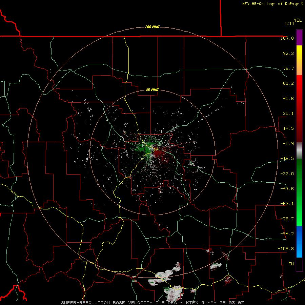305x305 pixels.
Task: Click the large gray echo cluster at bottom
Action: pyautogui.click(x=174, y=292)
